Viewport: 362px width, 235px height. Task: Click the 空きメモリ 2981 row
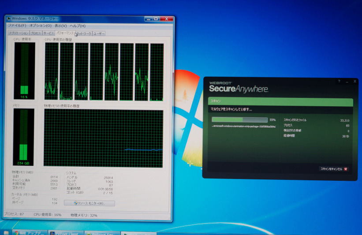point(35,188)
